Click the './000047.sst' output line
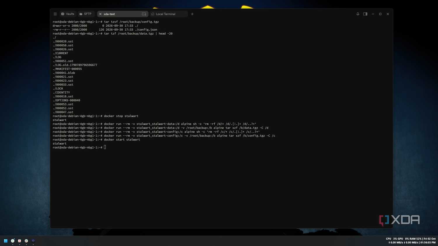Viewport: 438px width, 246px height. pos(63,112)
